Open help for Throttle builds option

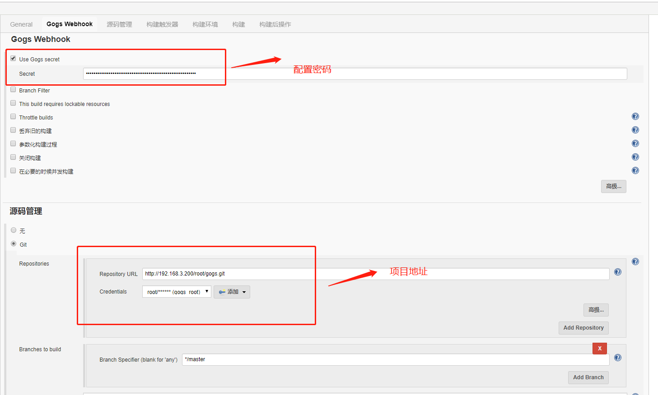point(635,116)
